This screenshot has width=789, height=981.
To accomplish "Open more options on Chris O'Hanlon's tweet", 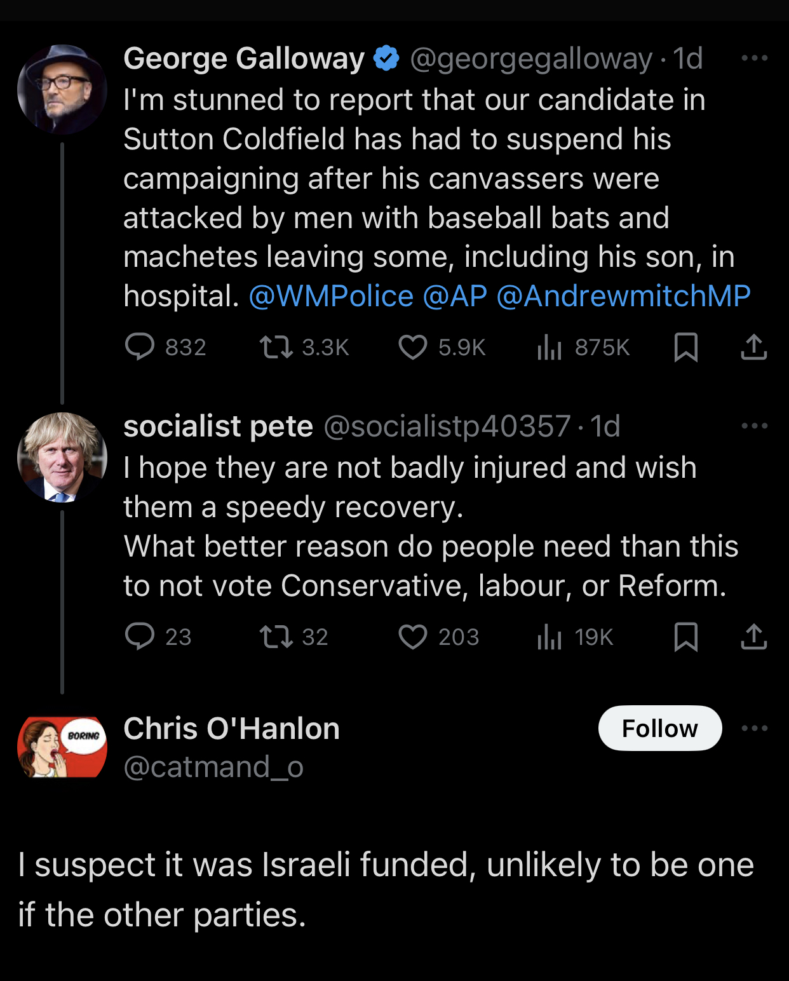I will pos(754,728).
